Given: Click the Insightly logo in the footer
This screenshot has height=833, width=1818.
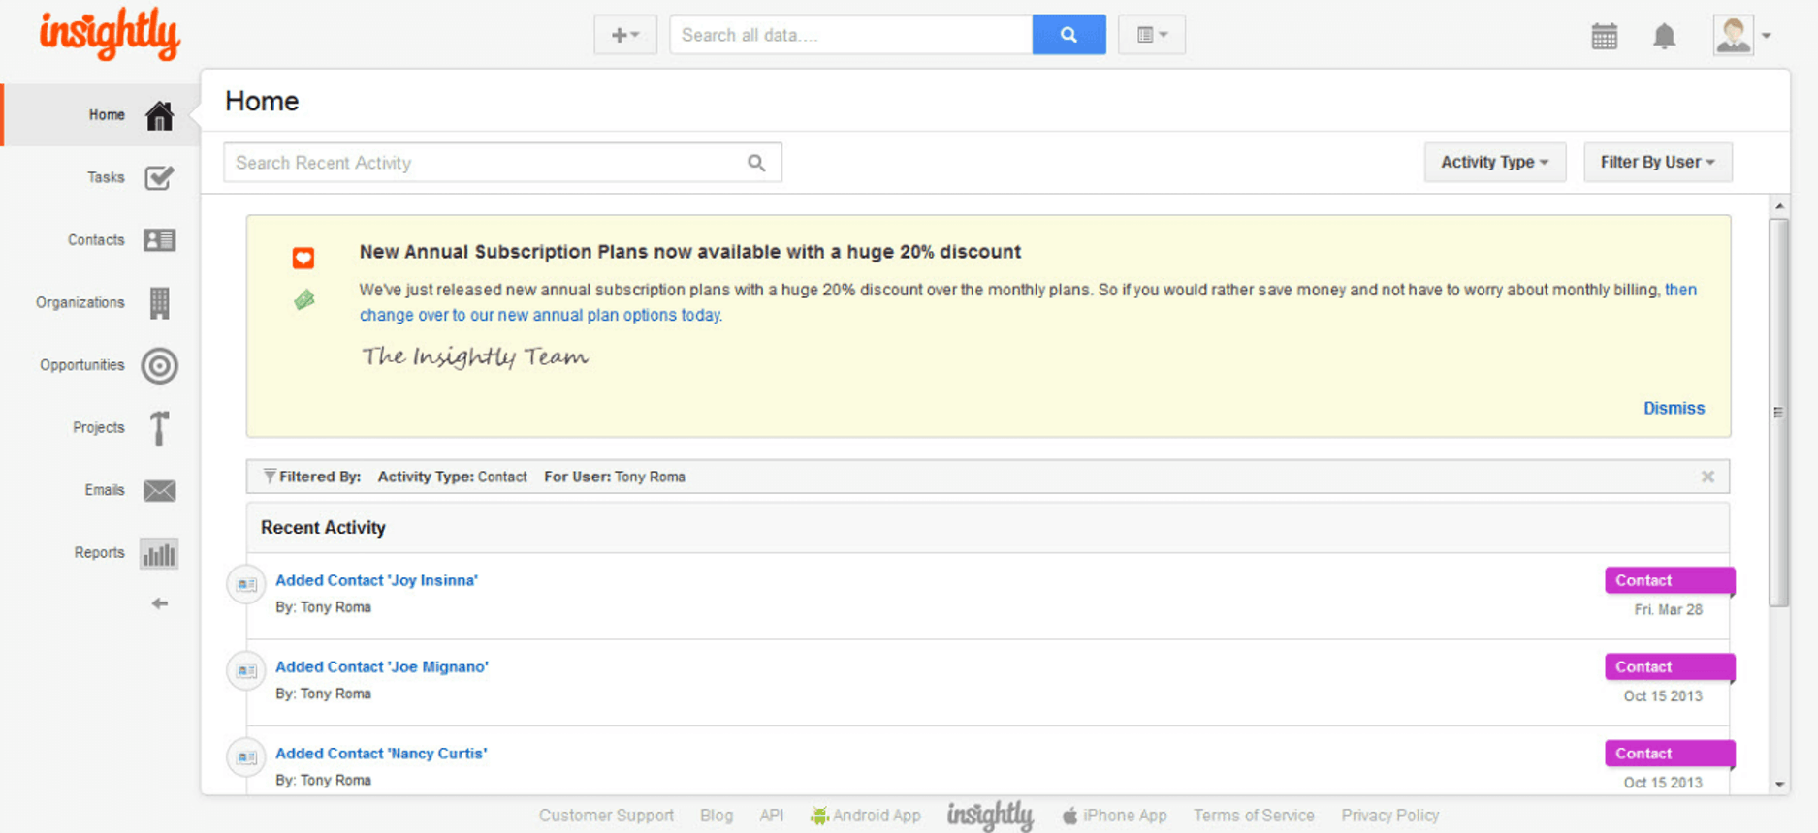Looking at the screenshot, I should tap(990, 816).
